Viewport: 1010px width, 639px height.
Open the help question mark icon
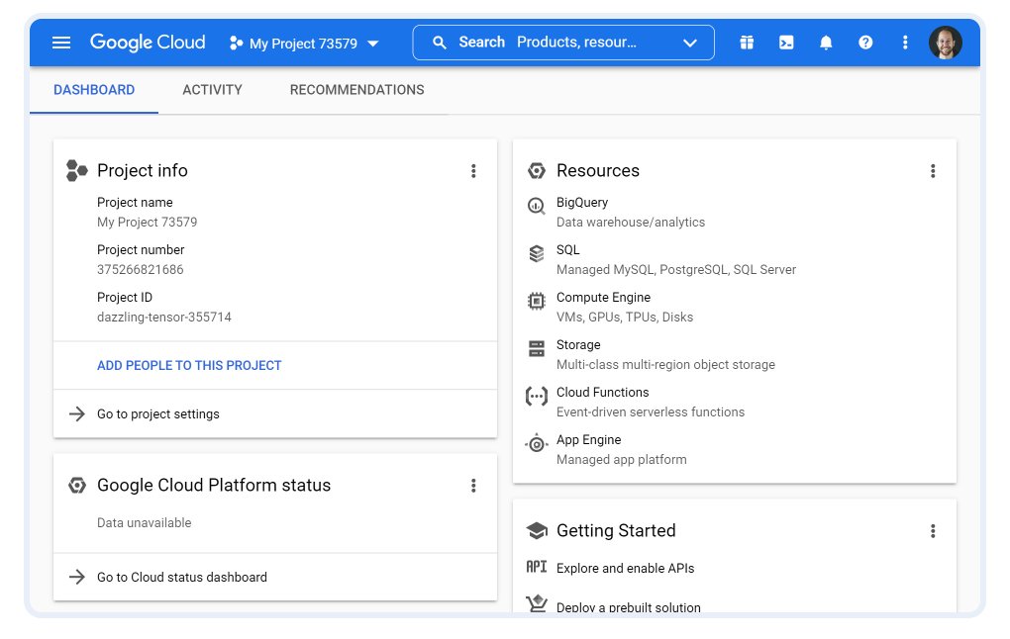click(x=865, y=43)
